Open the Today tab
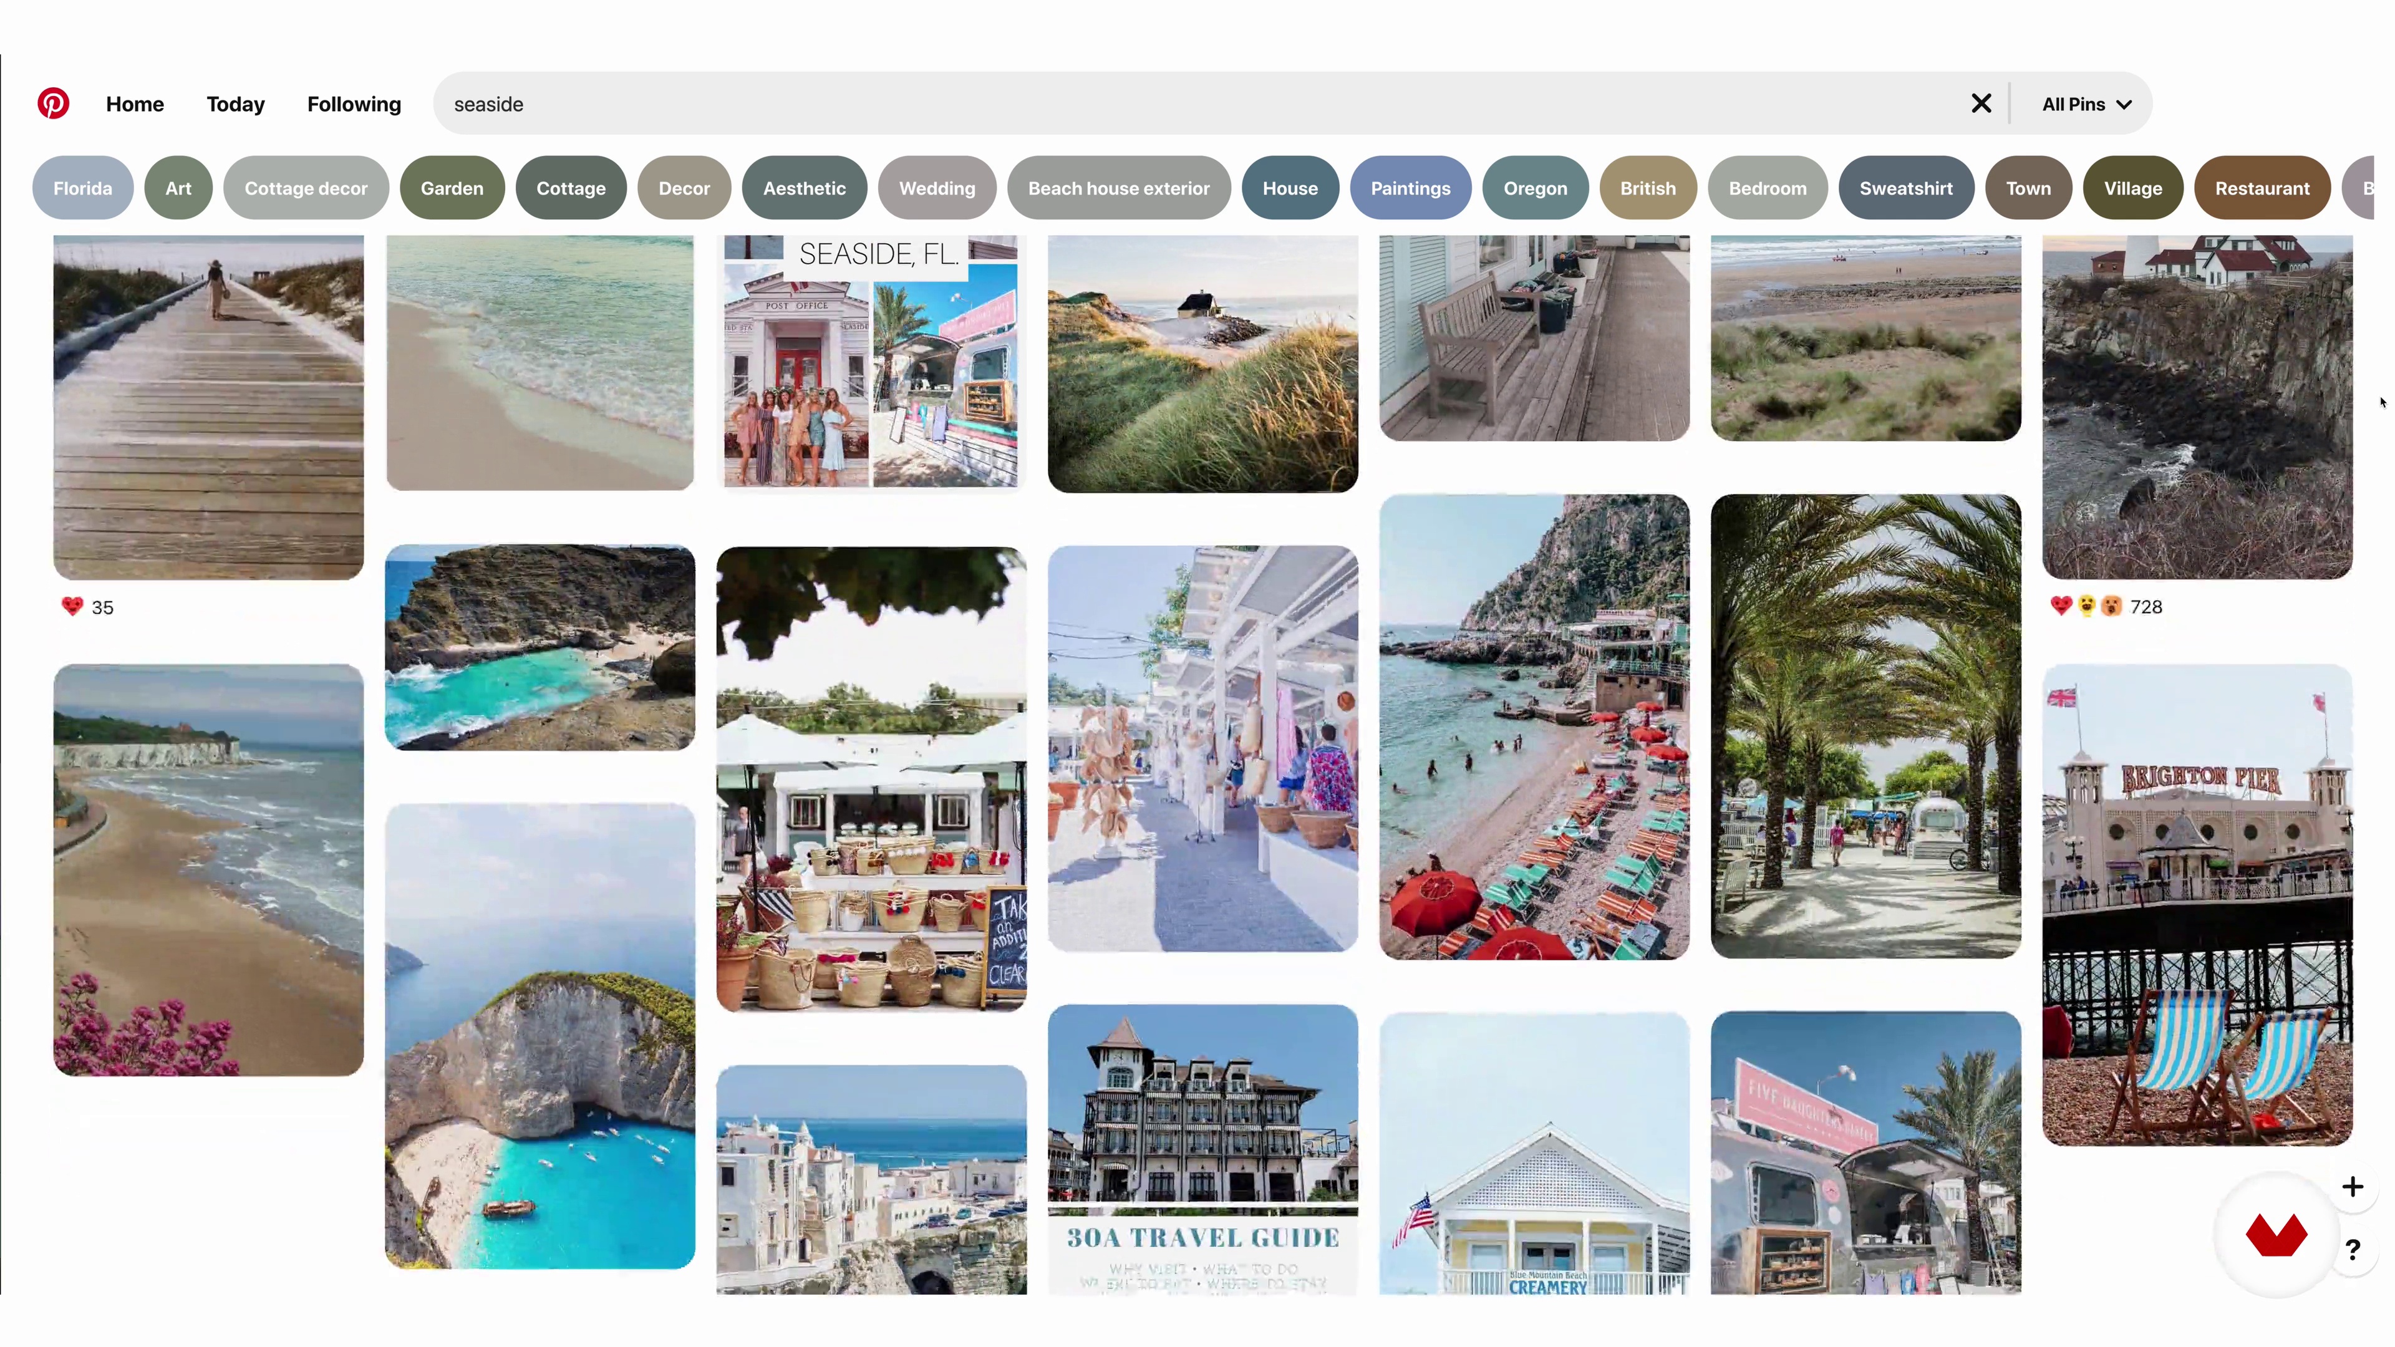 [x=235, y=104]
